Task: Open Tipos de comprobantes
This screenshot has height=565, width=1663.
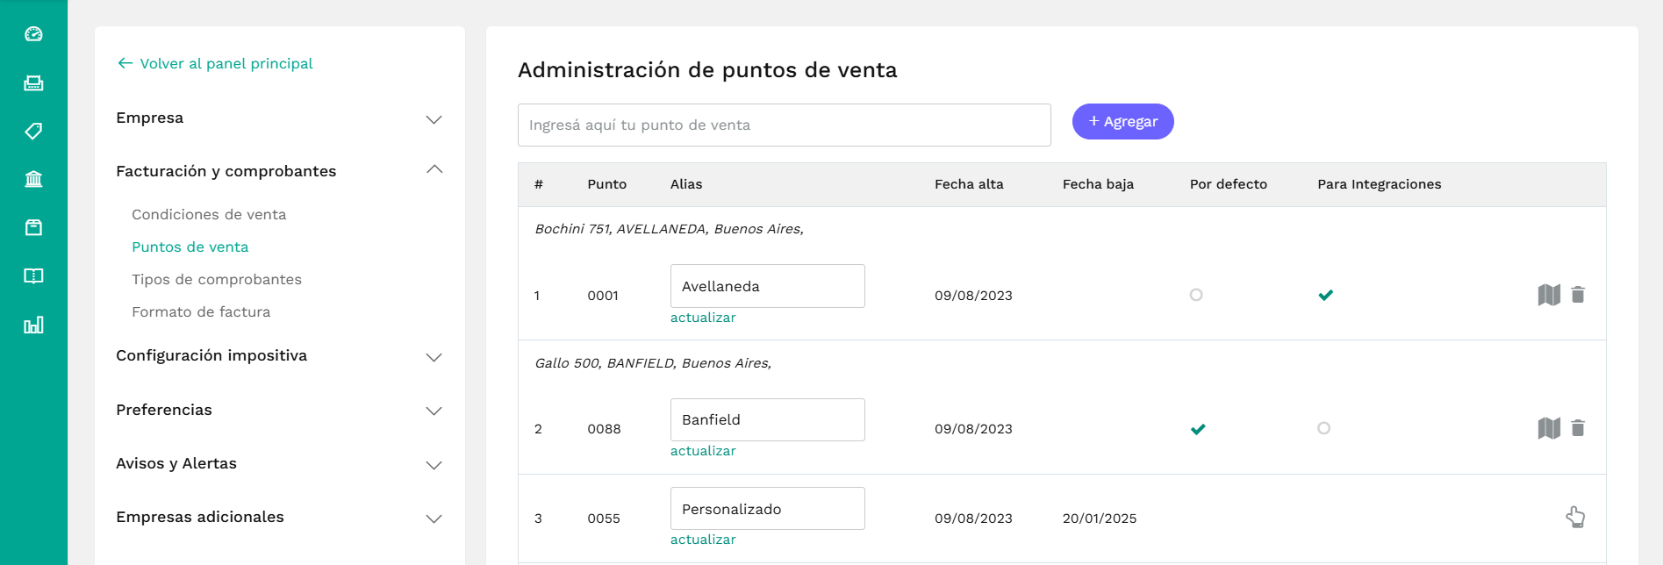Action: (217, 279)
